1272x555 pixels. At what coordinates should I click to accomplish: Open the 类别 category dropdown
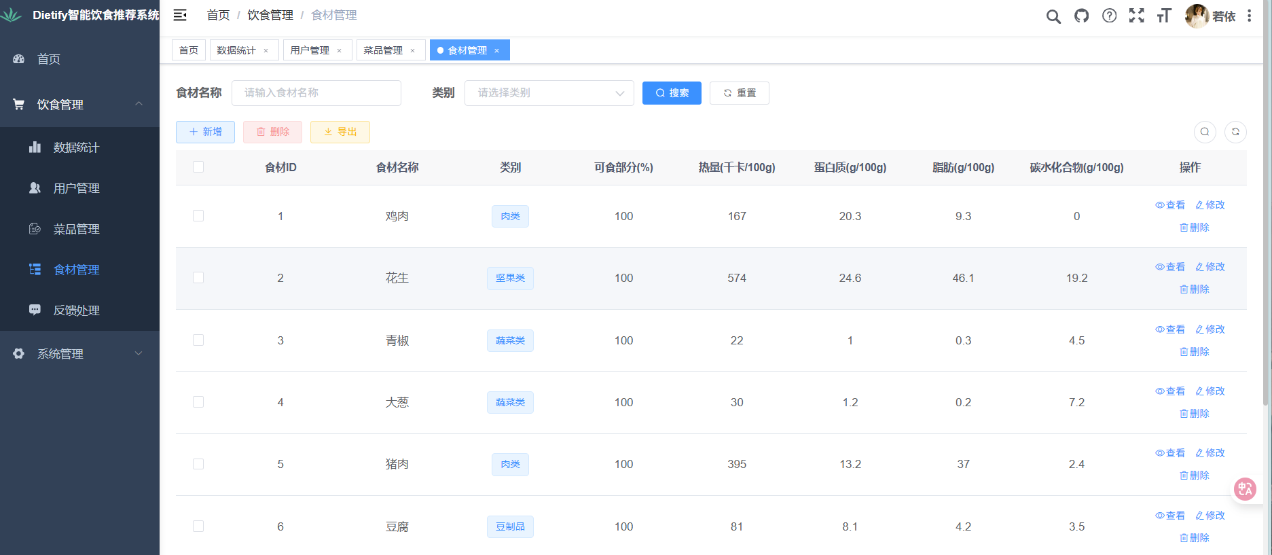549,93
